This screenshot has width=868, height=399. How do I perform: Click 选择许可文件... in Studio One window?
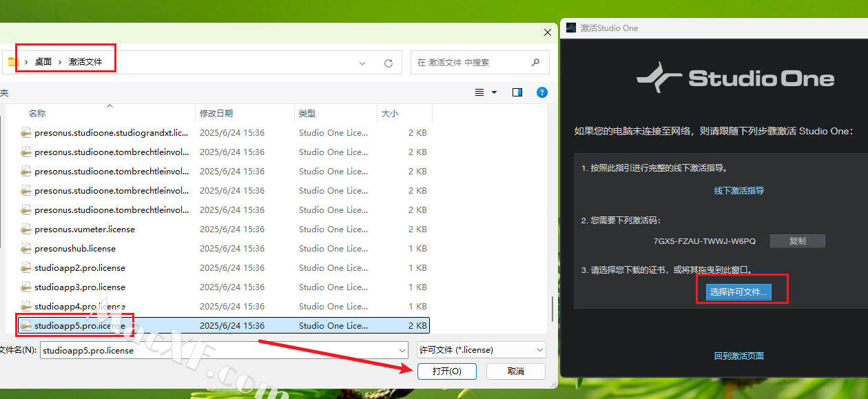pyautogui.click(x=738, y=292)
